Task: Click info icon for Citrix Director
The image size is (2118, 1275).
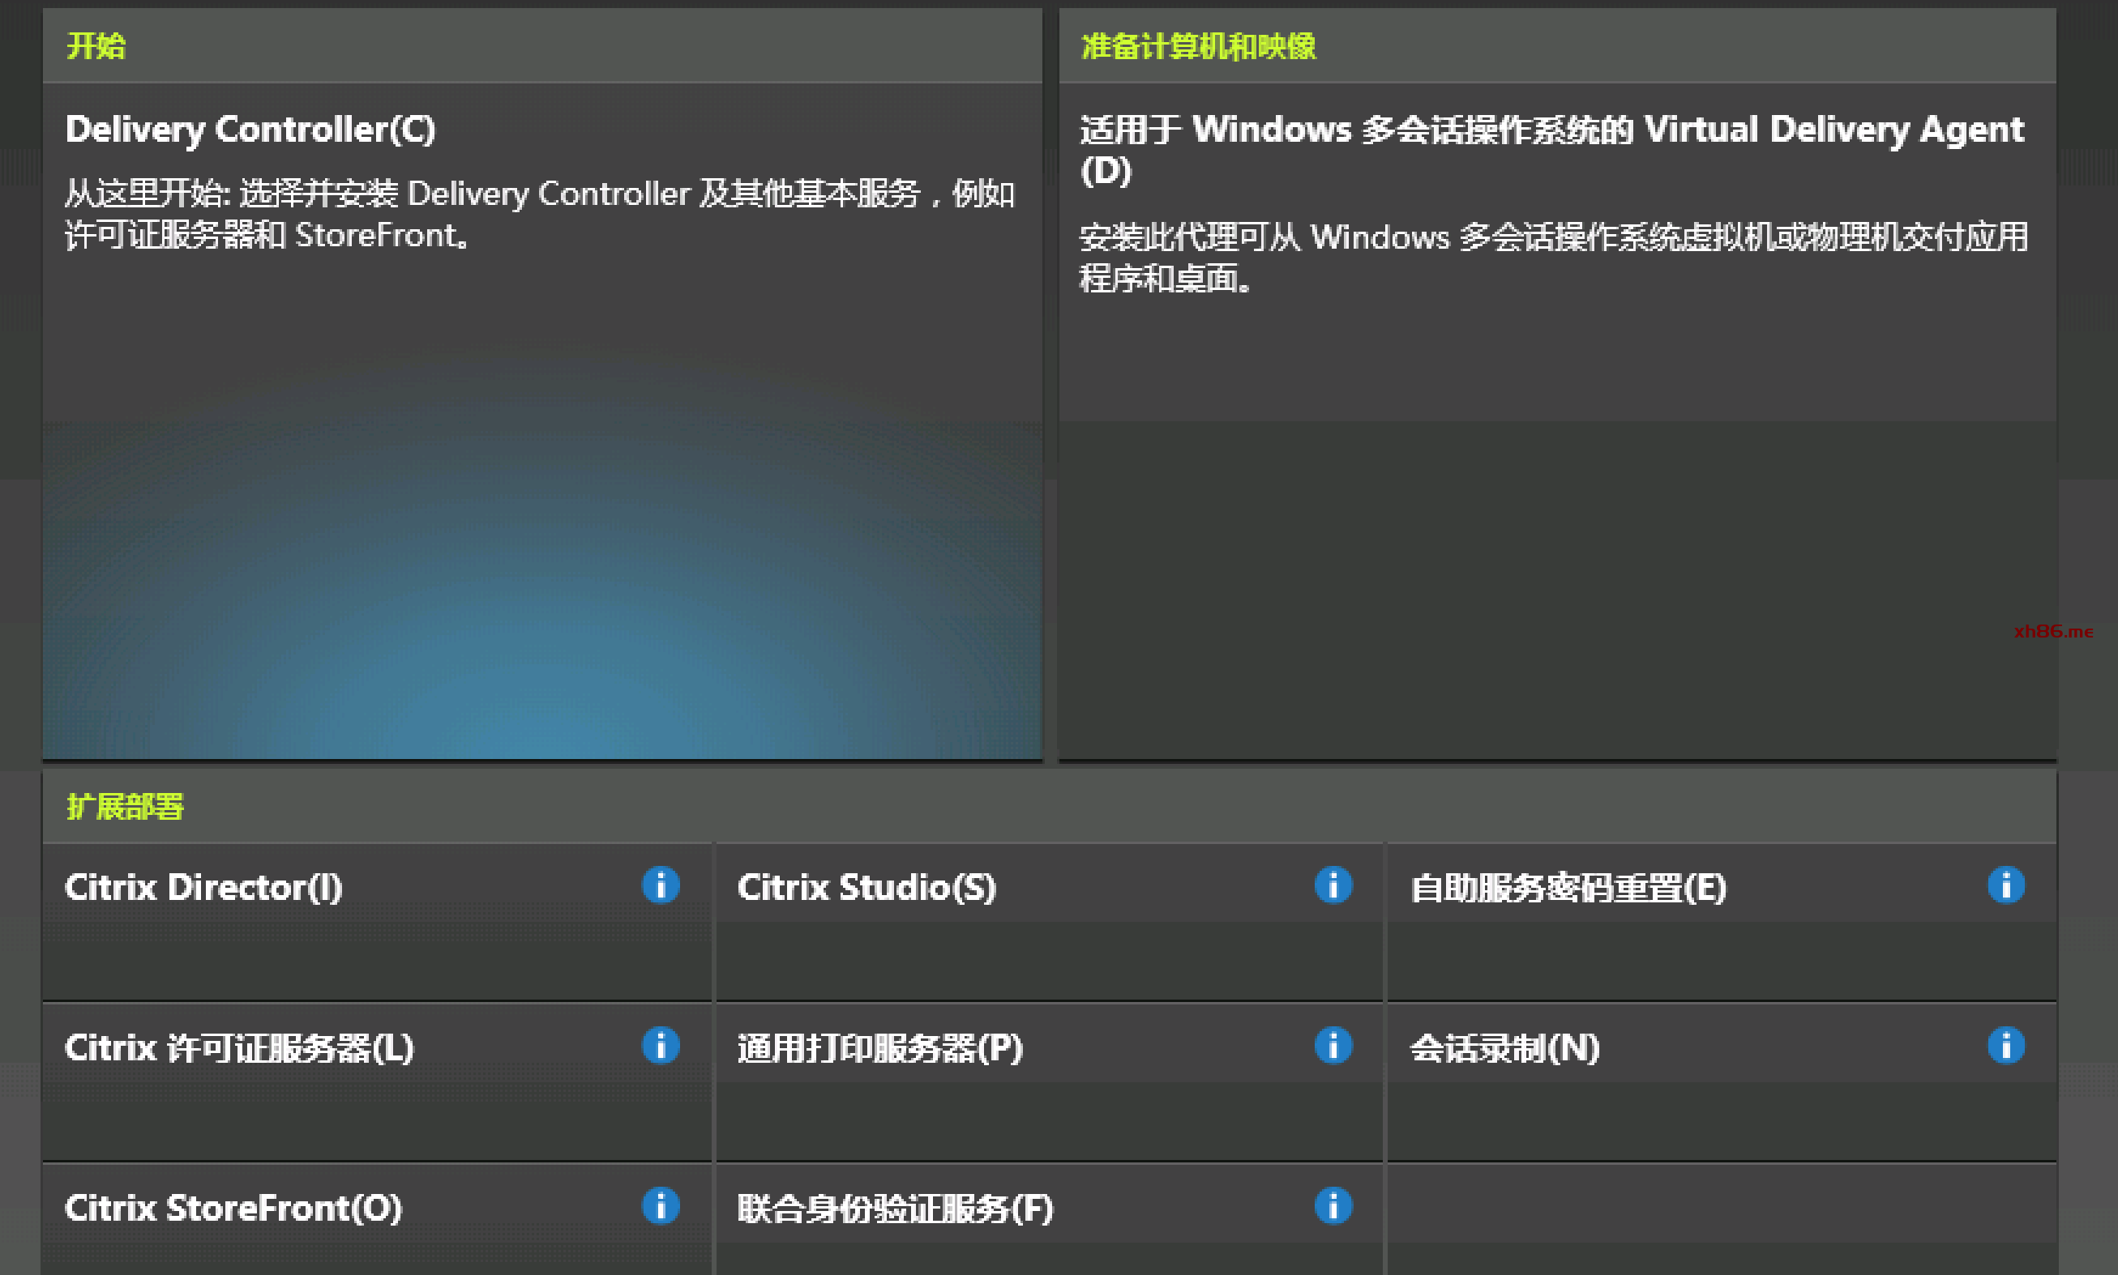Action: tap(660, 885)
